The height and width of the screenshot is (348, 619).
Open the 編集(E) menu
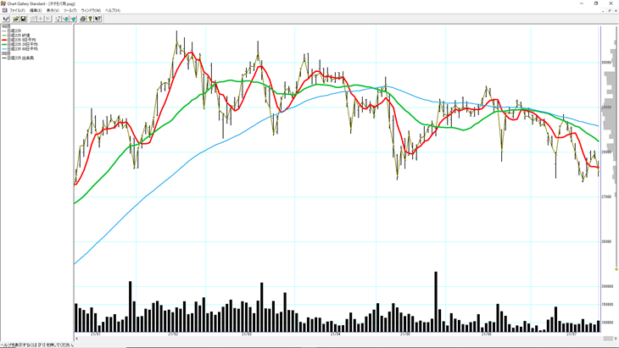pyautogui.click(x=36, y=11)
